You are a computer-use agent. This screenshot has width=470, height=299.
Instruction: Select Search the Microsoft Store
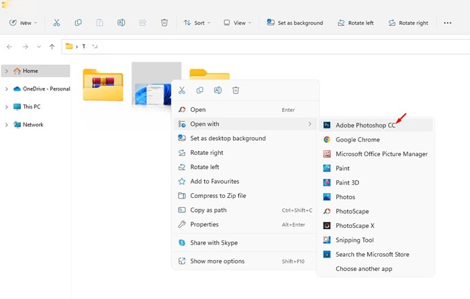pos(375,255)
